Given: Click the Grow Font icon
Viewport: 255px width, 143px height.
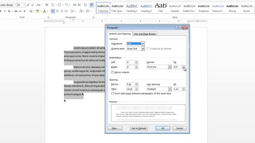Looking at the screenshot, I should [28, 5].
